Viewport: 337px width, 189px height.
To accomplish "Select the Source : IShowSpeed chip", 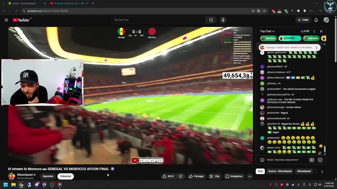I will pos(280,171).
